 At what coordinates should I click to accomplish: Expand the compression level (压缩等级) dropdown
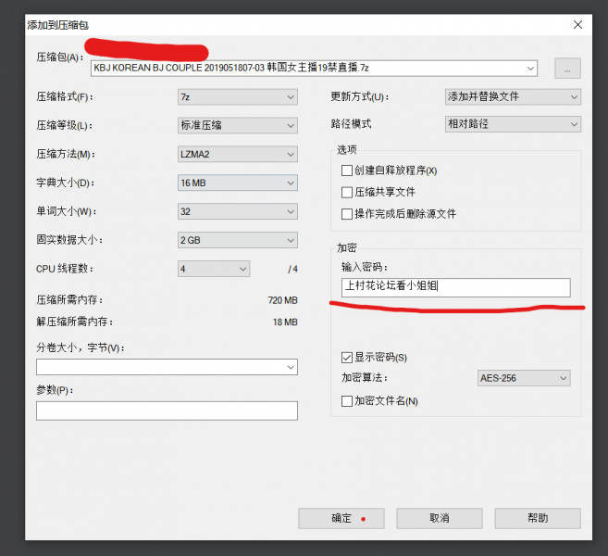click(x=237, y=125)
